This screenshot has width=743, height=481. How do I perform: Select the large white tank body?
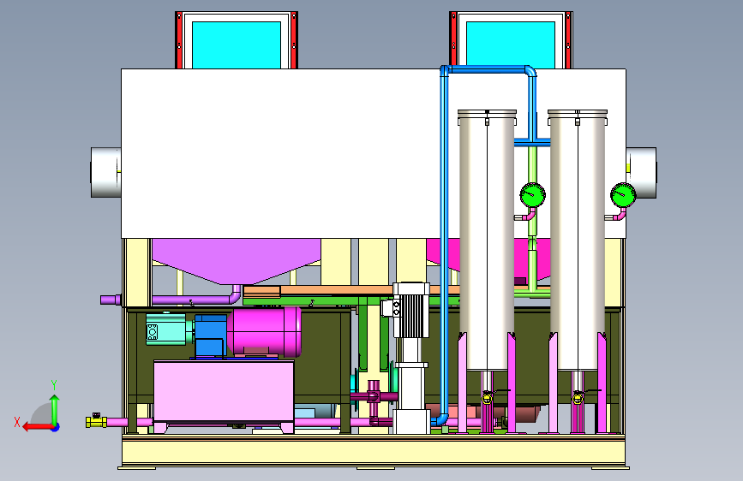pyautogui.click(x=285, y=153)
